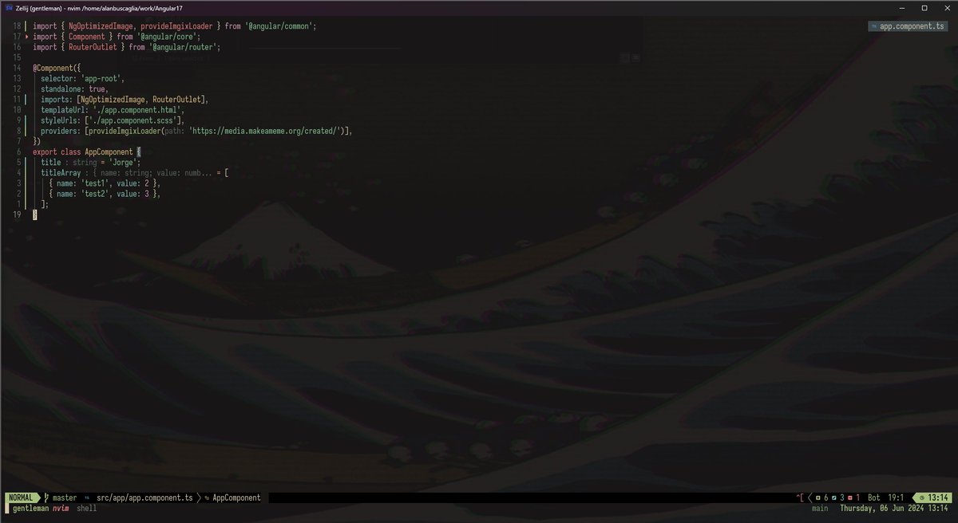958x523 pixels.
Task: Open the app.component.ts buffer tab
Action: tap(909, 26)
